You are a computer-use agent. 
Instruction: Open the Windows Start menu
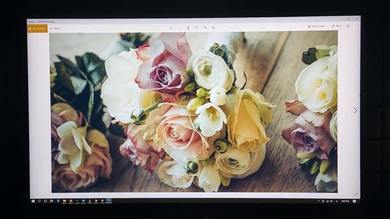click(33, 201)
